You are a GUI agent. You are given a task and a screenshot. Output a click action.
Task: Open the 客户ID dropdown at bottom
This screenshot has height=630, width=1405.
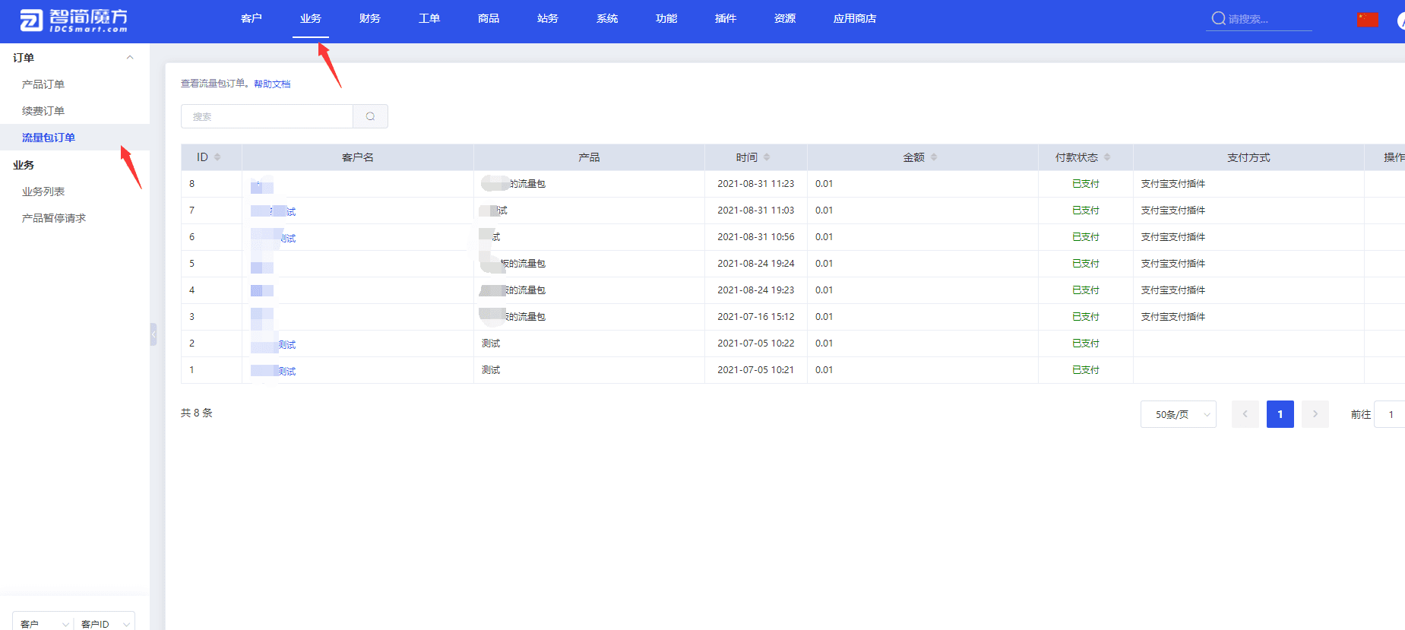pyautogui.click(x=104, y=623)
